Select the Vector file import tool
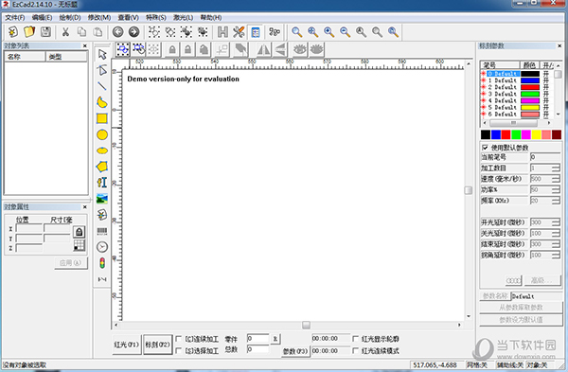The image size is (568, 372). point(102,215)
